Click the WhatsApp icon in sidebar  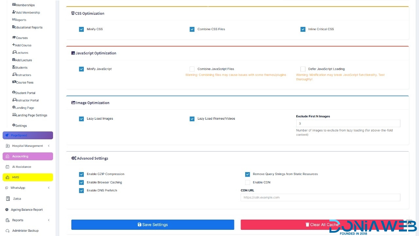pyautogui.click(x=7, y=188)
